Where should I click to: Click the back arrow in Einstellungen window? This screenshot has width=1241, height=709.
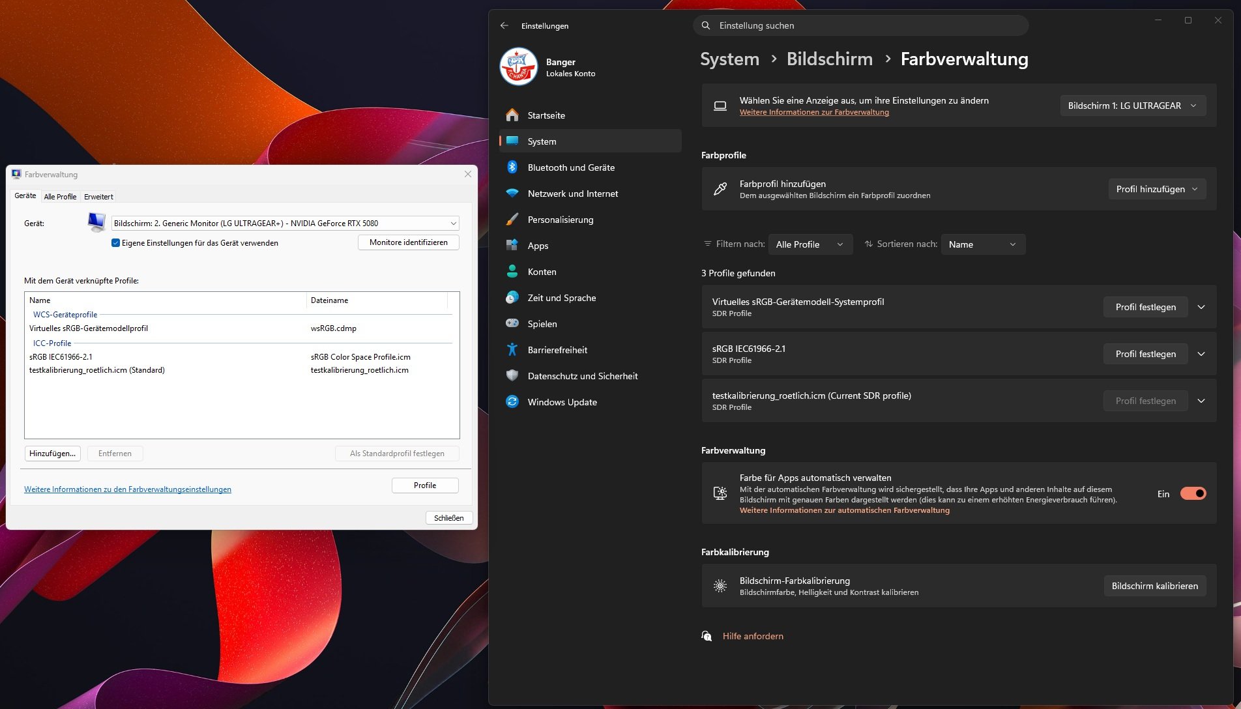[x=504, y=25]
